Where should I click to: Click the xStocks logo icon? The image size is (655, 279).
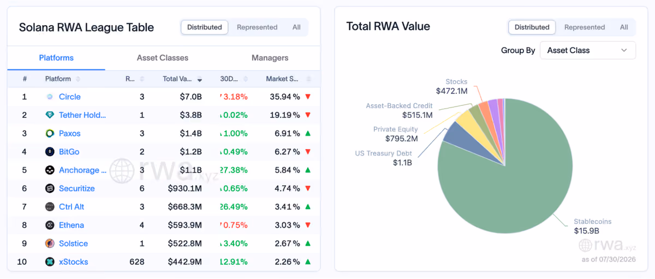coord(50,262)
